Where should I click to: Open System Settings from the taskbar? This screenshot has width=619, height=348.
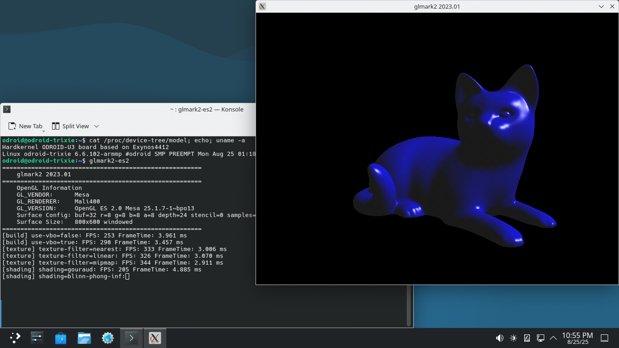tap(37, 338)
